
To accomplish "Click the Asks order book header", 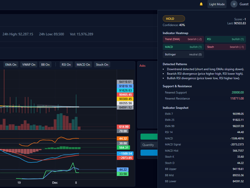I will coord(142,65).
